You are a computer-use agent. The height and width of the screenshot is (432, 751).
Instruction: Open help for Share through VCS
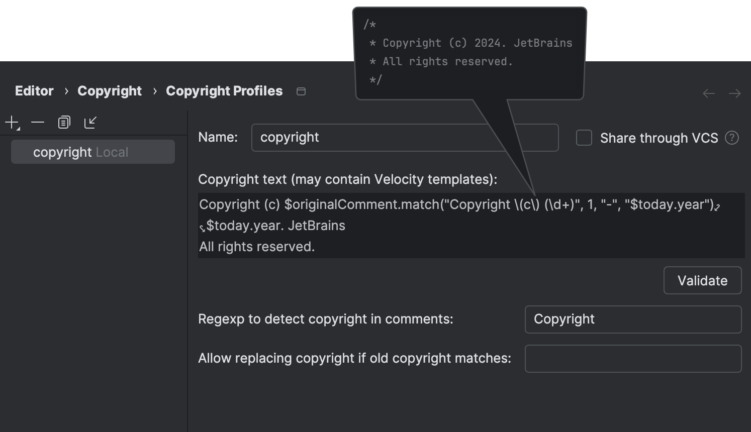tap(732, 138)
